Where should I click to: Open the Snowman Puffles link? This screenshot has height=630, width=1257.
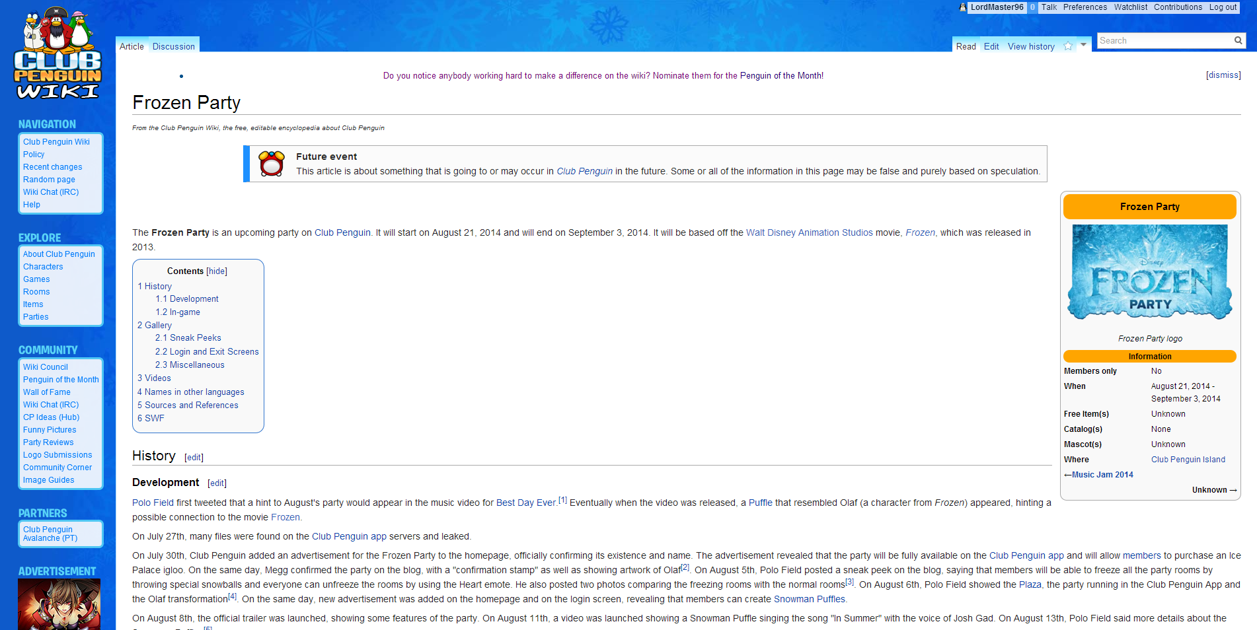[809, 599]
